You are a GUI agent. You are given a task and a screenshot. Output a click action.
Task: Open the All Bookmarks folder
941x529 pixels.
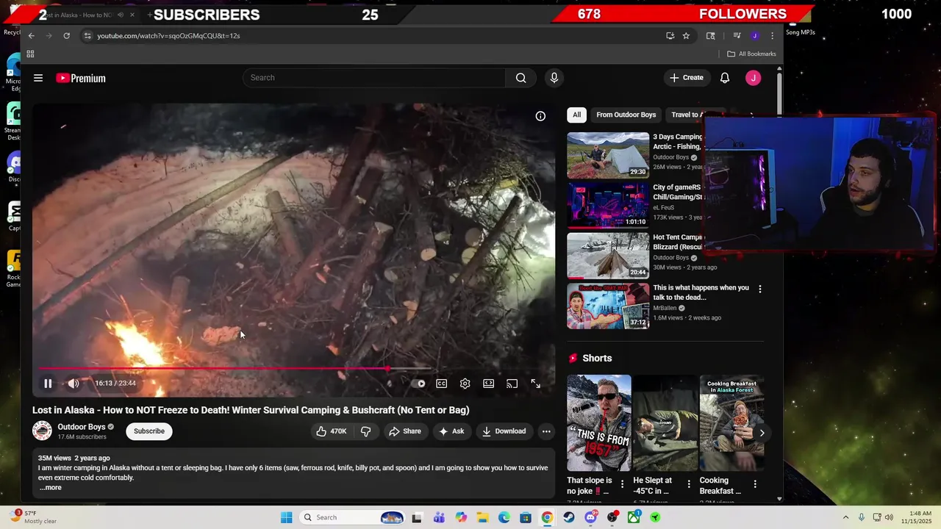click(751, 54)
